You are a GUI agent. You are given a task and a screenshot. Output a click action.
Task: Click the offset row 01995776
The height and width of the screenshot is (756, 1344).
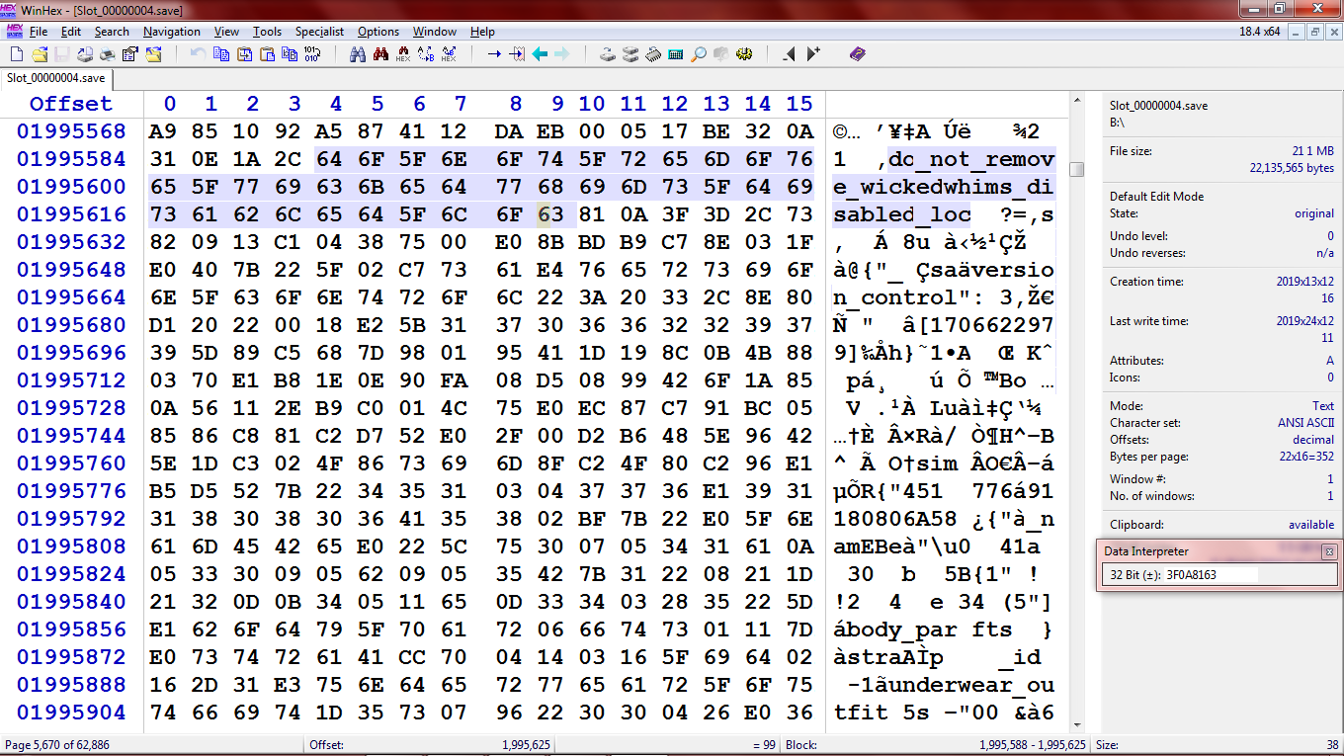[71, 491]
